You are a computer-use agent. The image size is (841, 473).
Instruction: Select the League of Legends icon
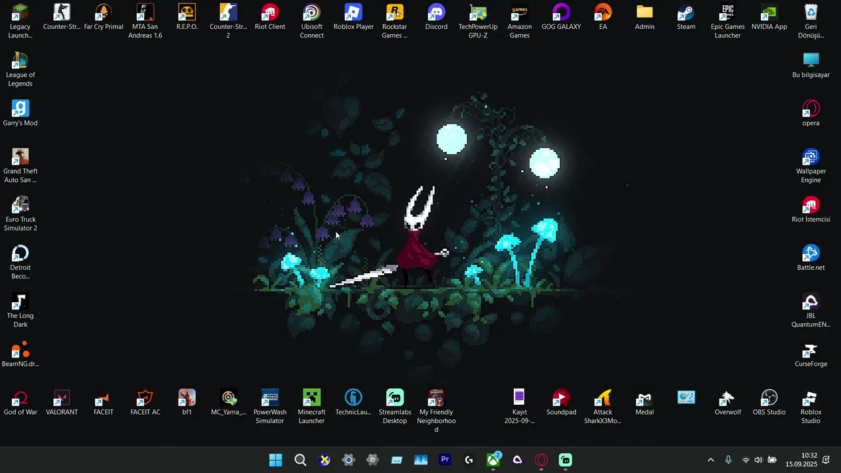point(20,69)
